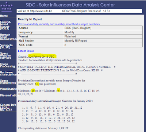Open Image Processing menu item
Image resolution: width=146 pixels, height=132 pixels.
pos(8,65)
